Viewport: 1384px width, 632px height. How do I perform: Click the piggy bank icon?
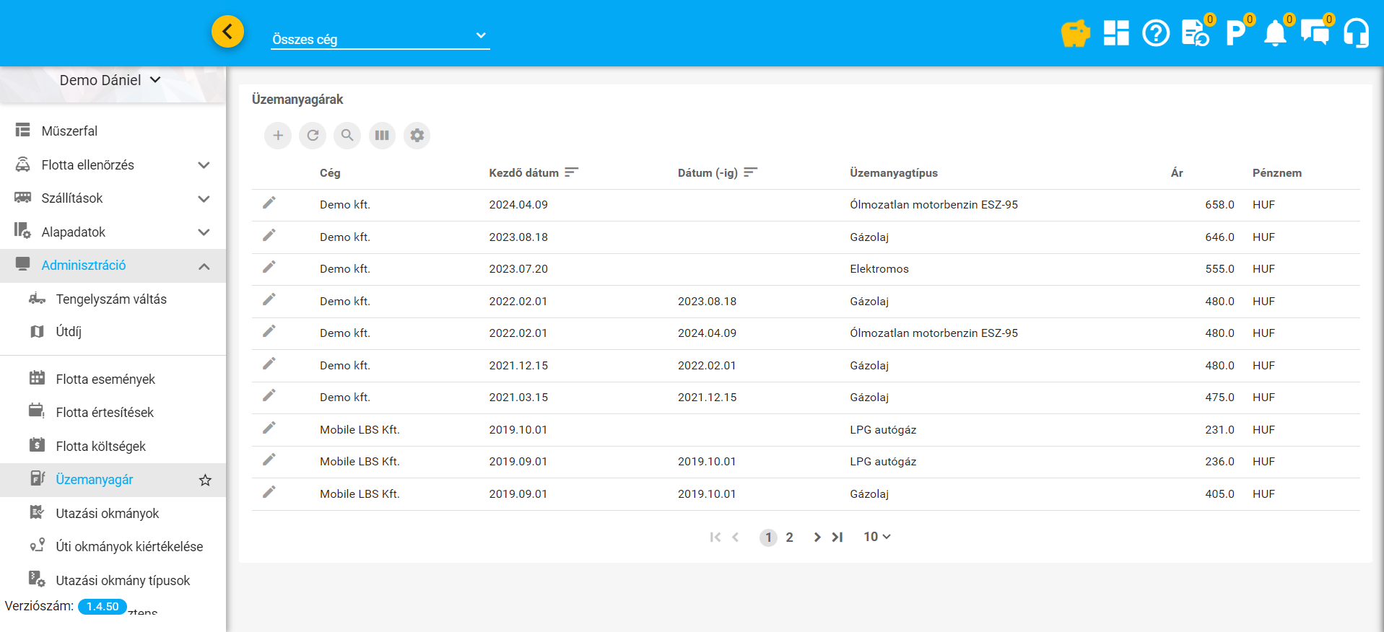(1075, 33)
